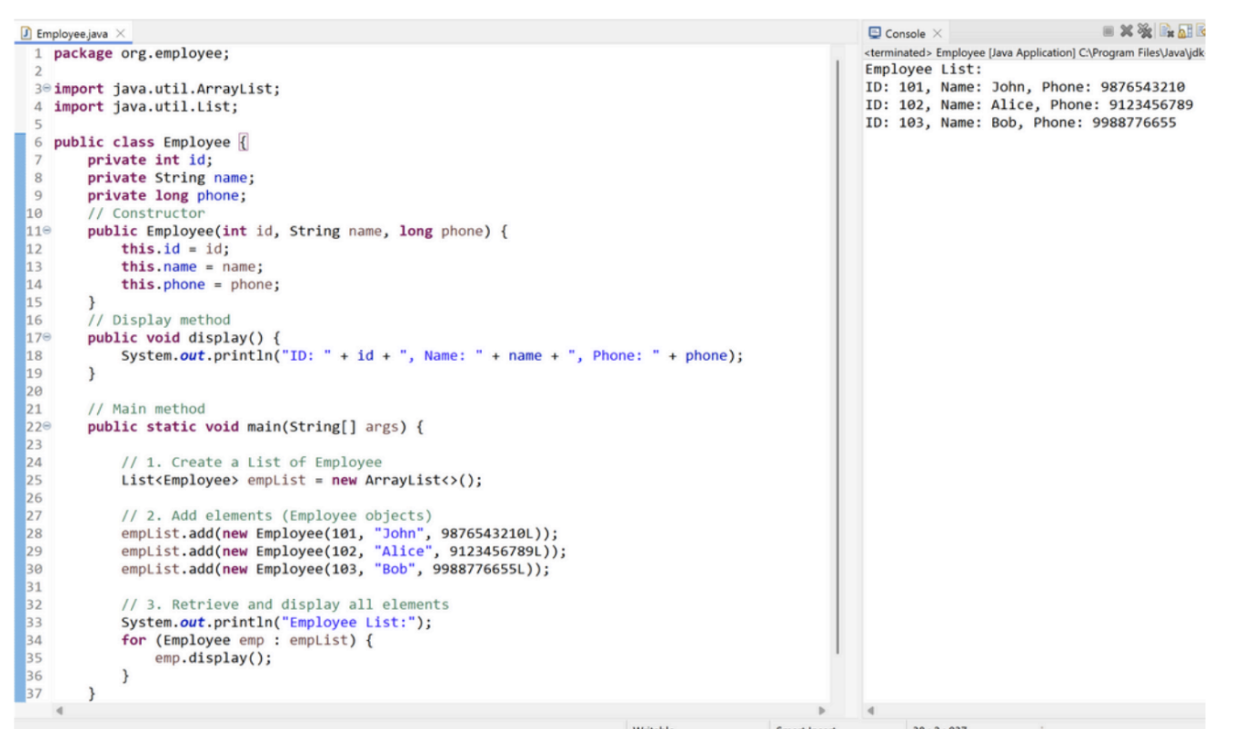
Task: Click the terminated Employee launch description text
Action: click(x=1035, y=53)
